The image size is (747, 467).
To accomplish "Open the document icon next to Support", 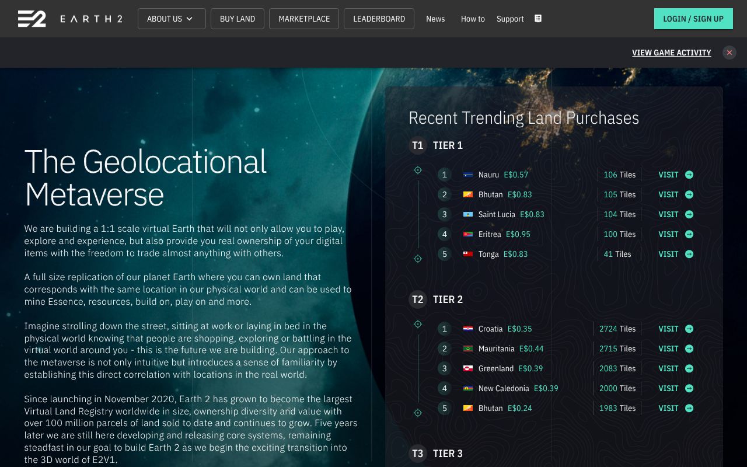I will (x=538, y=19).
